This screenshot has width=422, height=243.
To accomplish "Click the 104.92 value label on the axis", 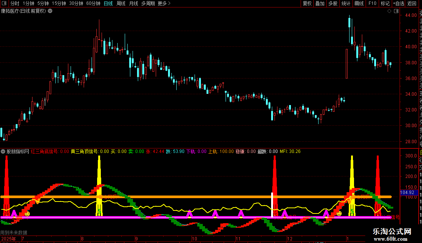I will (x=407, y=193).
